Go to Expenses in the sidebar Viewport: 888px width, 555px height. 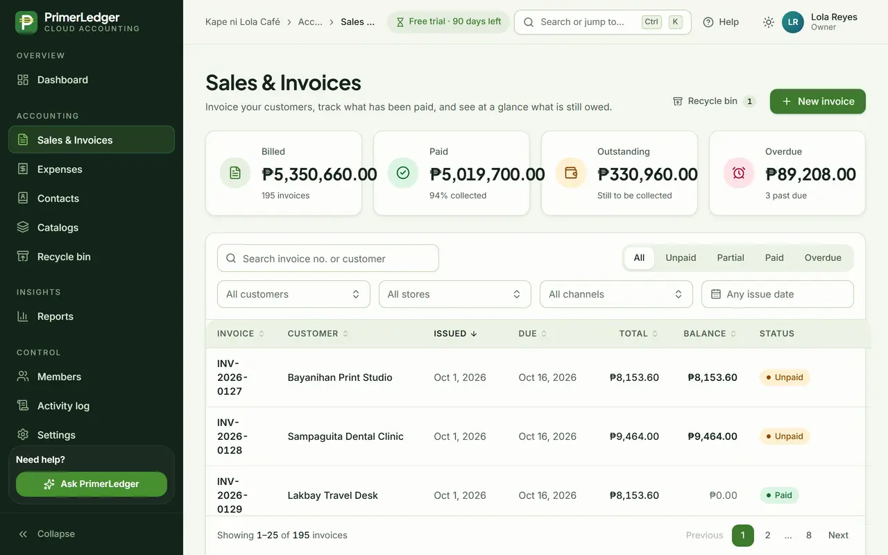pos(92,169)
